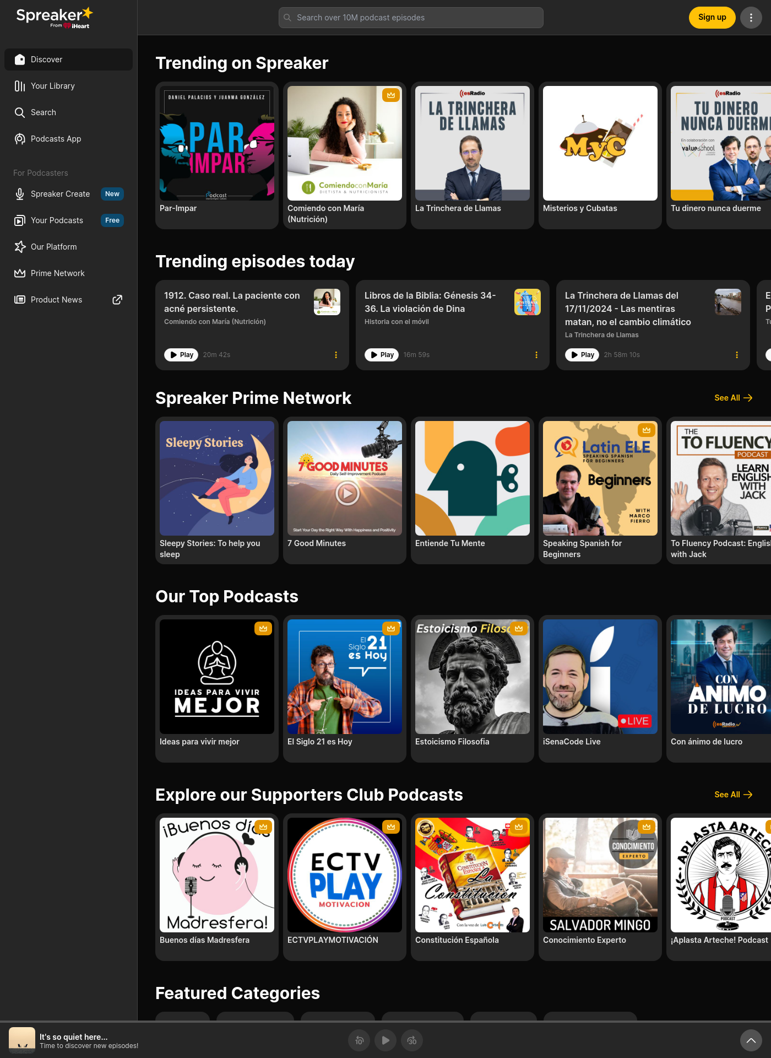The height and width of the screenshot is (1058, 771).
Task: Open options for the acné persistente episode
Action: 336,355
